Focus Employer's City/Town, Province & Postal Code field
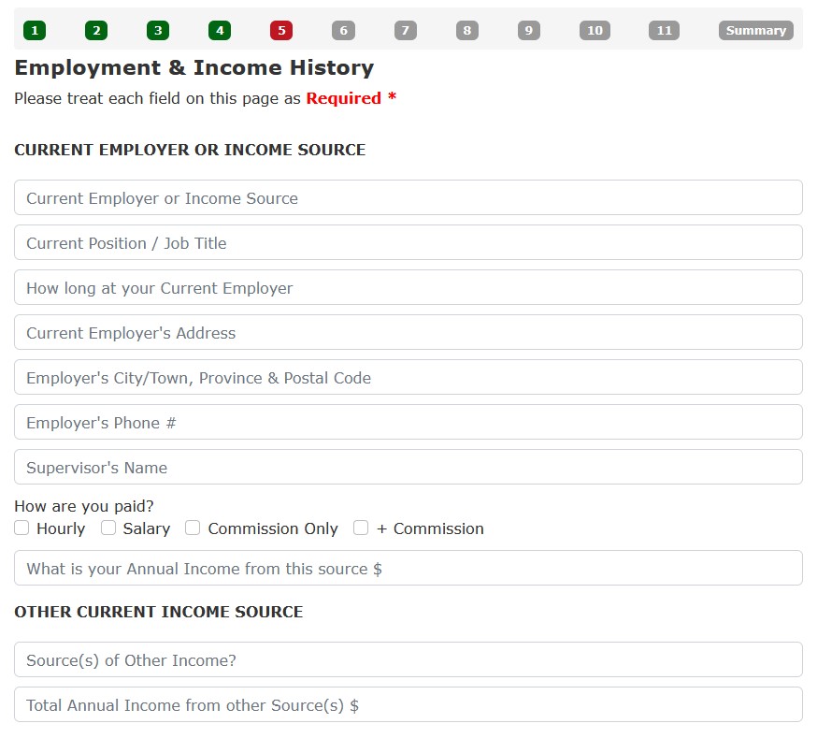Screen dimensions: 817x738 408,378
